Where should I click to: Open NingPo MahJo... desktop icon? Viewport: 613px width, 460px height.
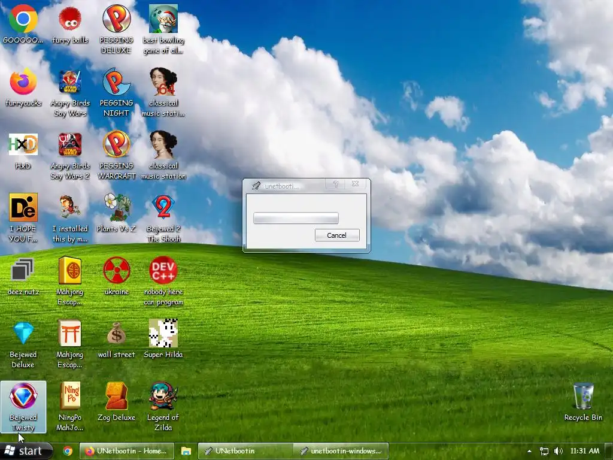(x=70, y=407)
